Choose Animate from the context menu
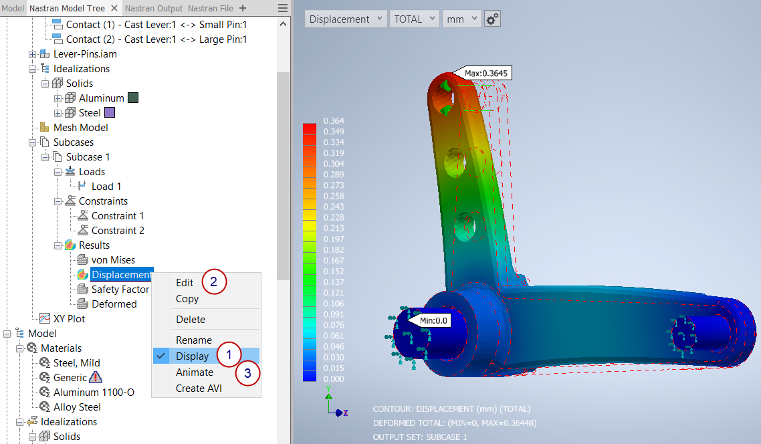This screenshot has width=761, height=444. coord(194,372)
